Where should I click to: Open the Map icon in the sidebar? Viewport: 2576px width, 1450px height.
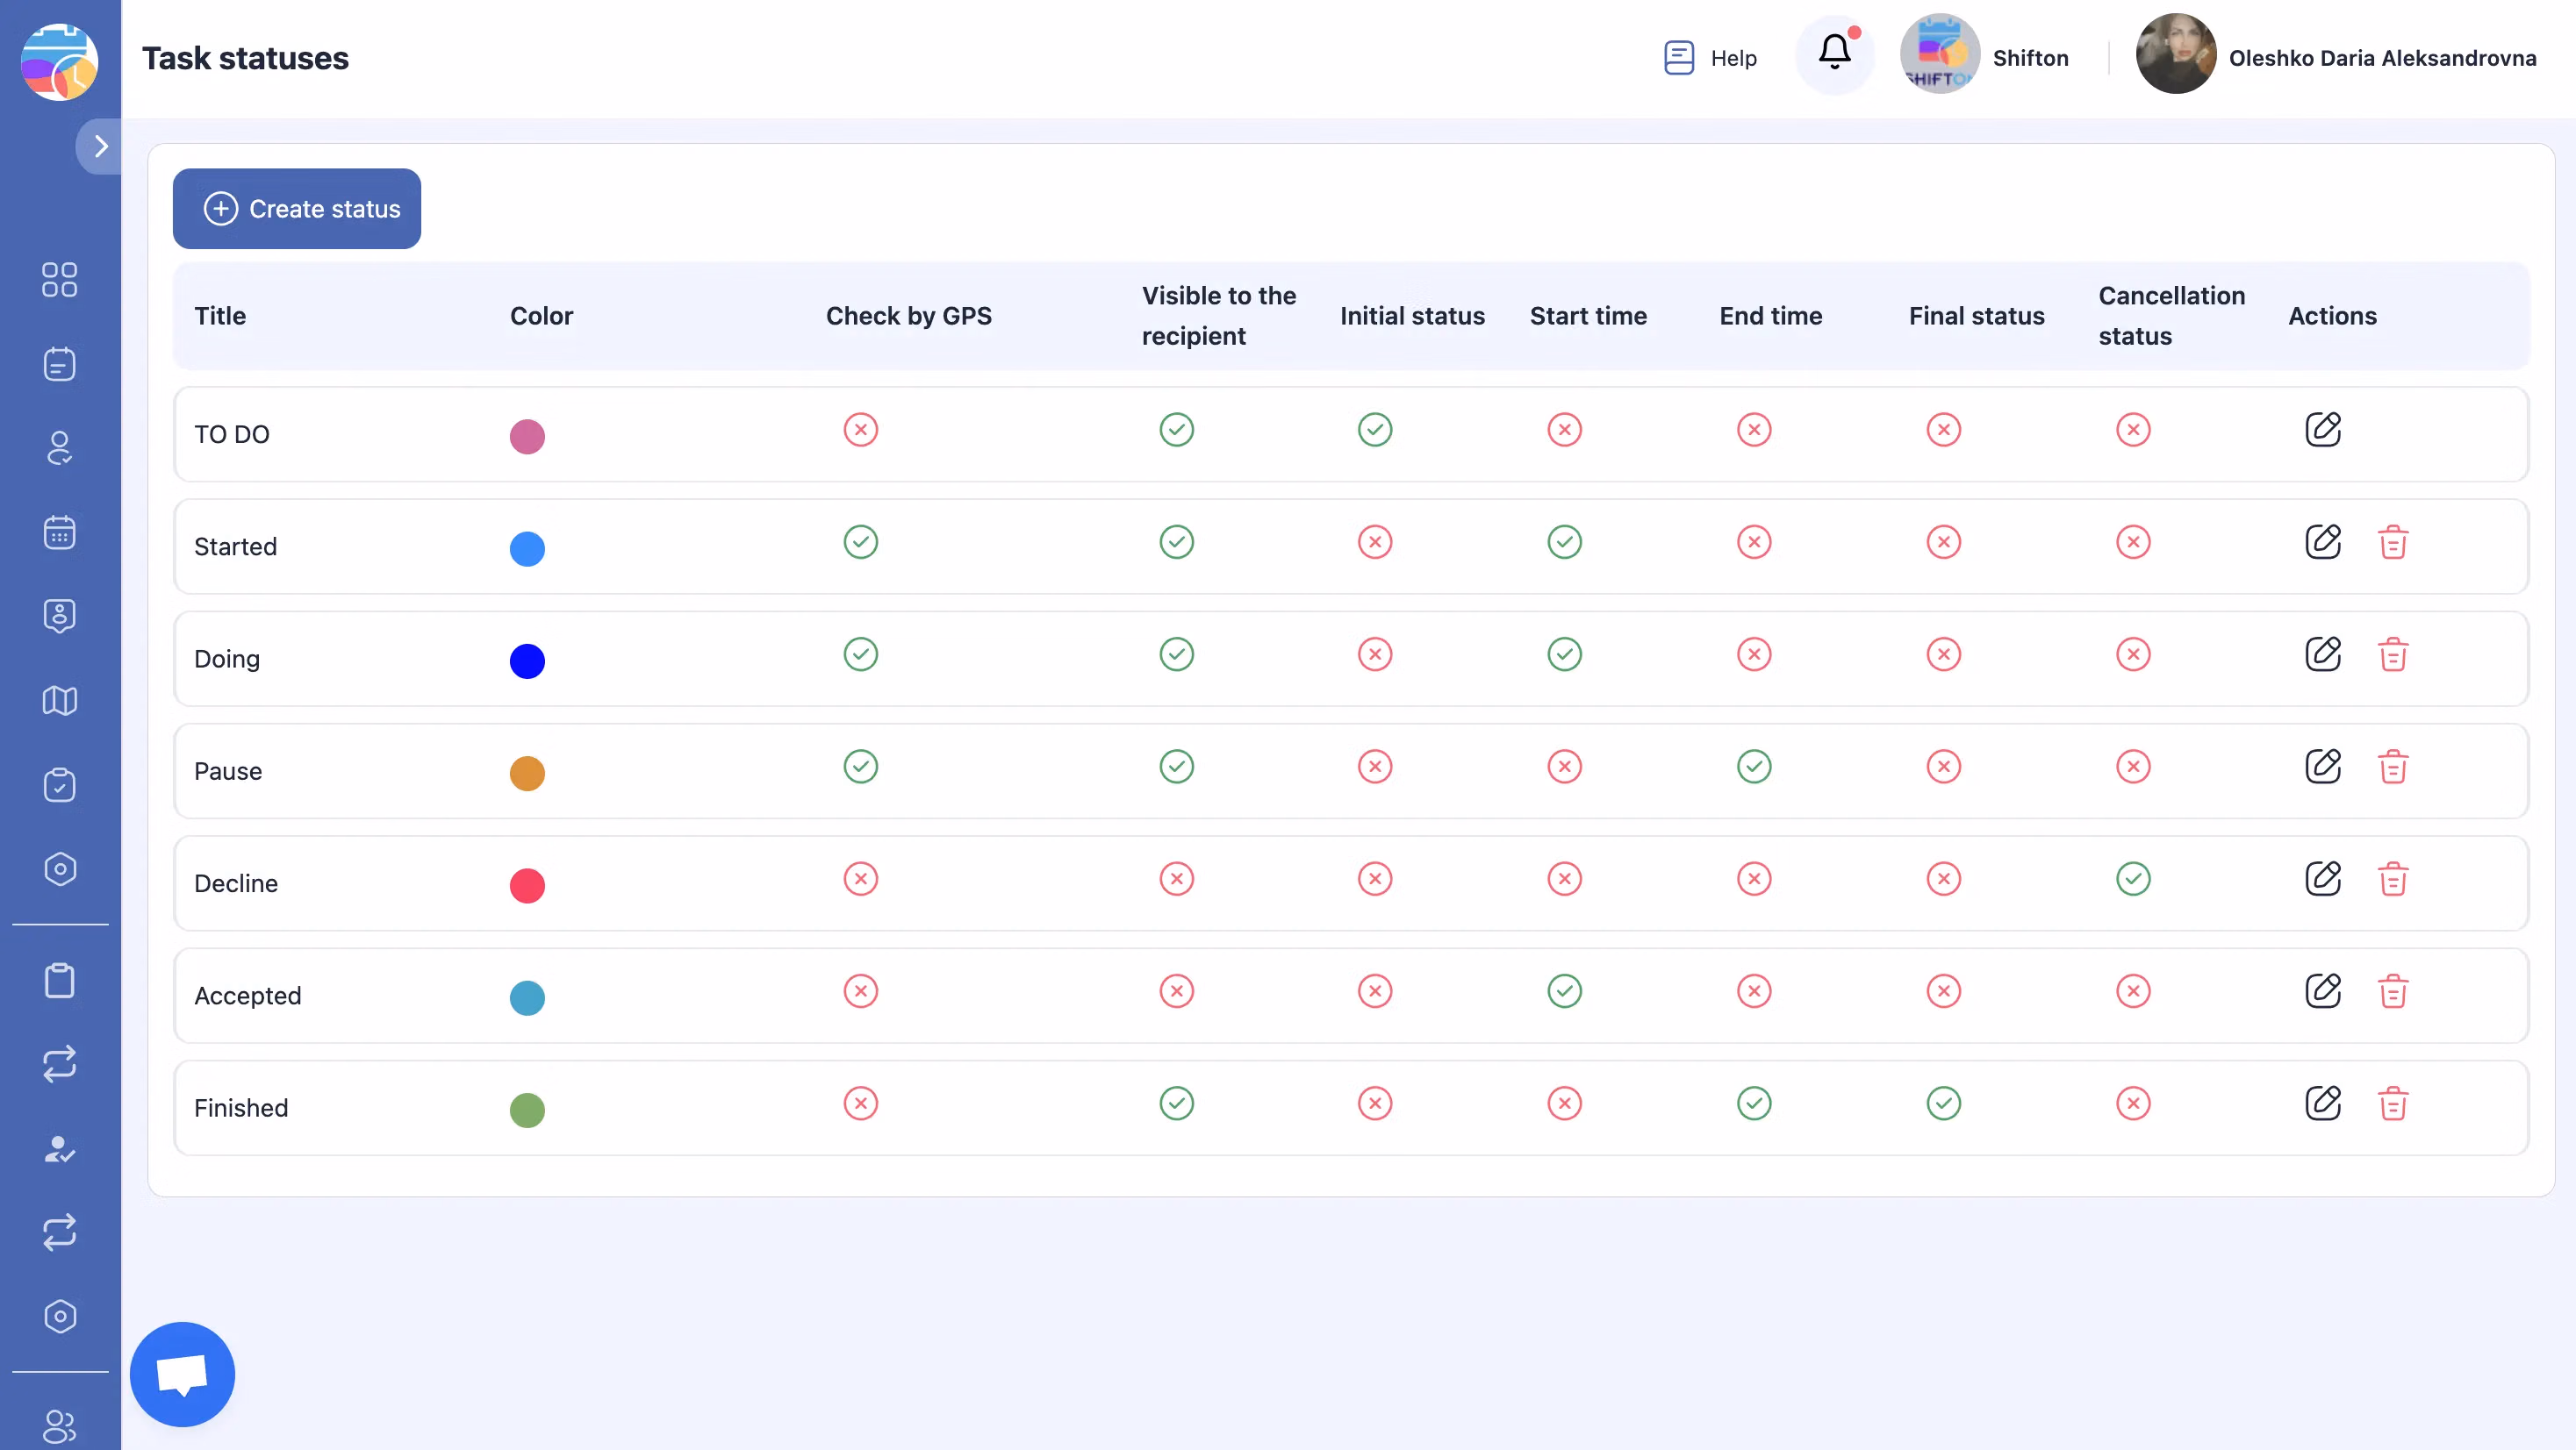pos(60,701)
